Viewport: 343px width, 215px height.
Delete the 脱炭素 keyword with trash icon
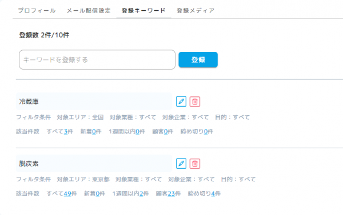point(195,164)
